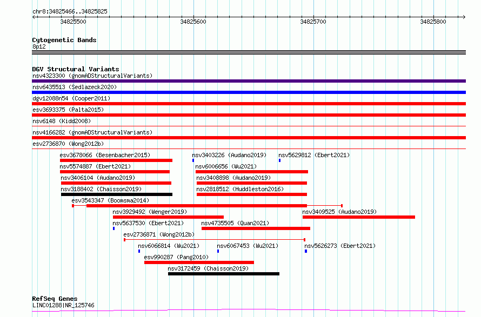Click nsv5574887 Ebert2021 label

click(95, 166)
